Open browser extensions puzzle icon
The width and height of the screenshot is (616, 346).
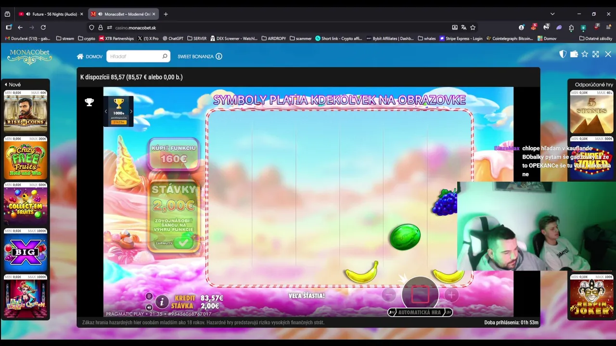571,27
